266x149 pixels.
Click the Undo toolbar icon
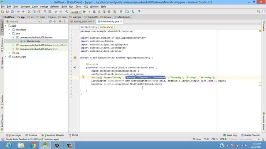[x=18, y=12]
